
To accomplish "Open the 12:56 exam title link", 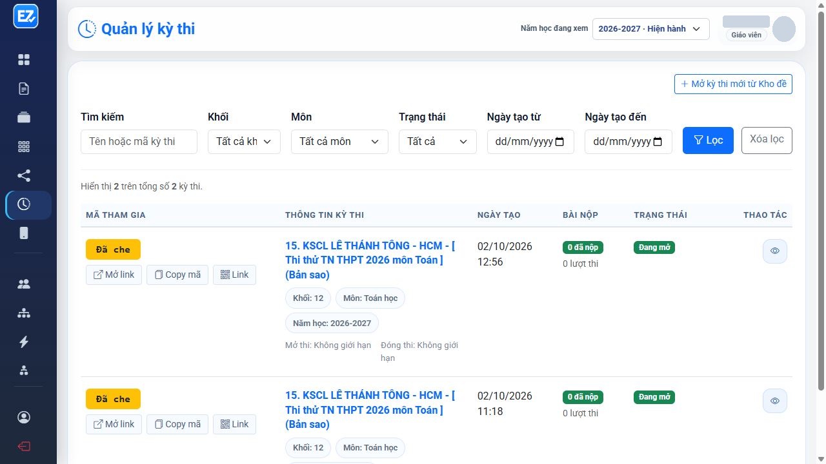I will coord(370,260).
